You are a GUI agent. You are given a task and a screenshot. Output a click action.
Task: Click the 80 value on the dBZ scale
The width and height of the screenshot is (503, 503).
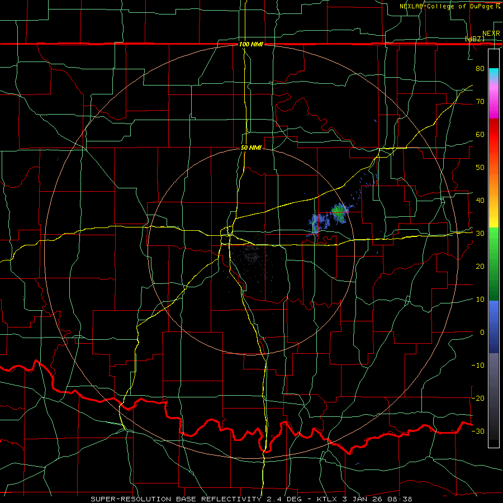[x=480, y=69]
